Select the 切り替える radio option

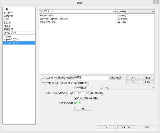(75, 88)
